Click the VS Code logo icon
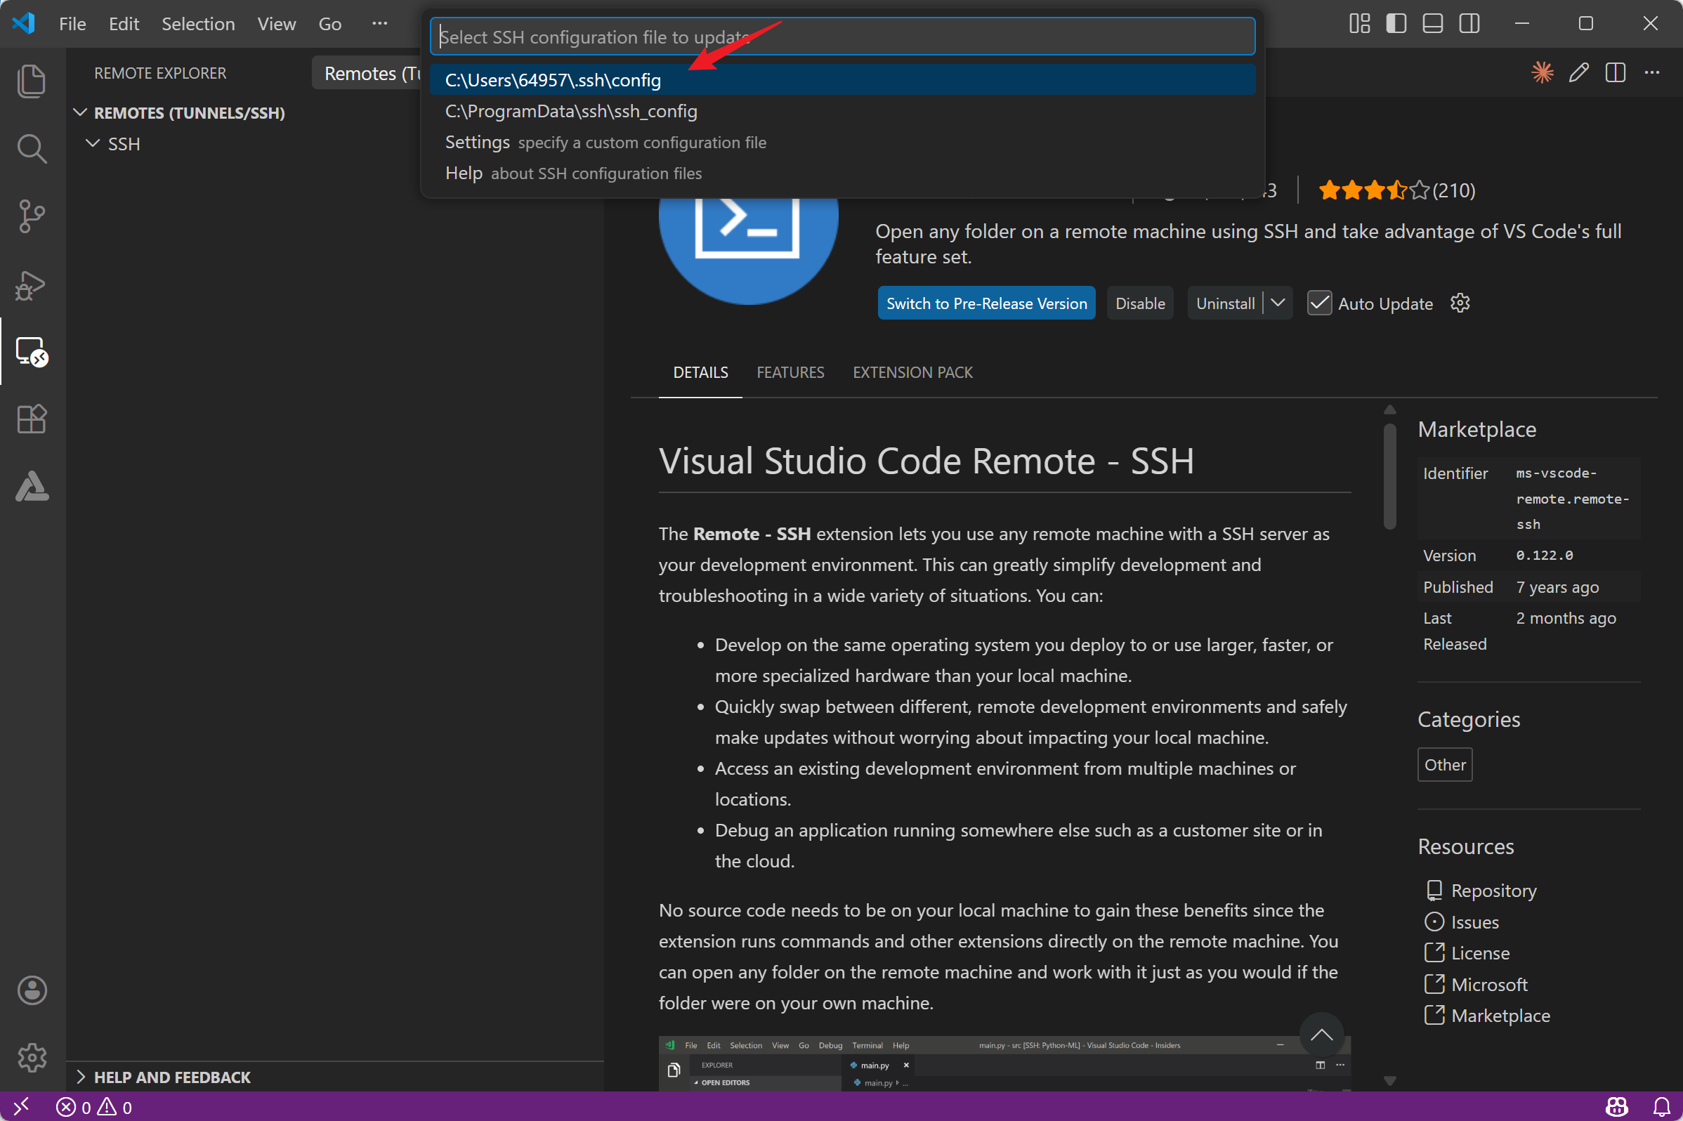Screen dimensions: 1683x1121 click(24, 24)
